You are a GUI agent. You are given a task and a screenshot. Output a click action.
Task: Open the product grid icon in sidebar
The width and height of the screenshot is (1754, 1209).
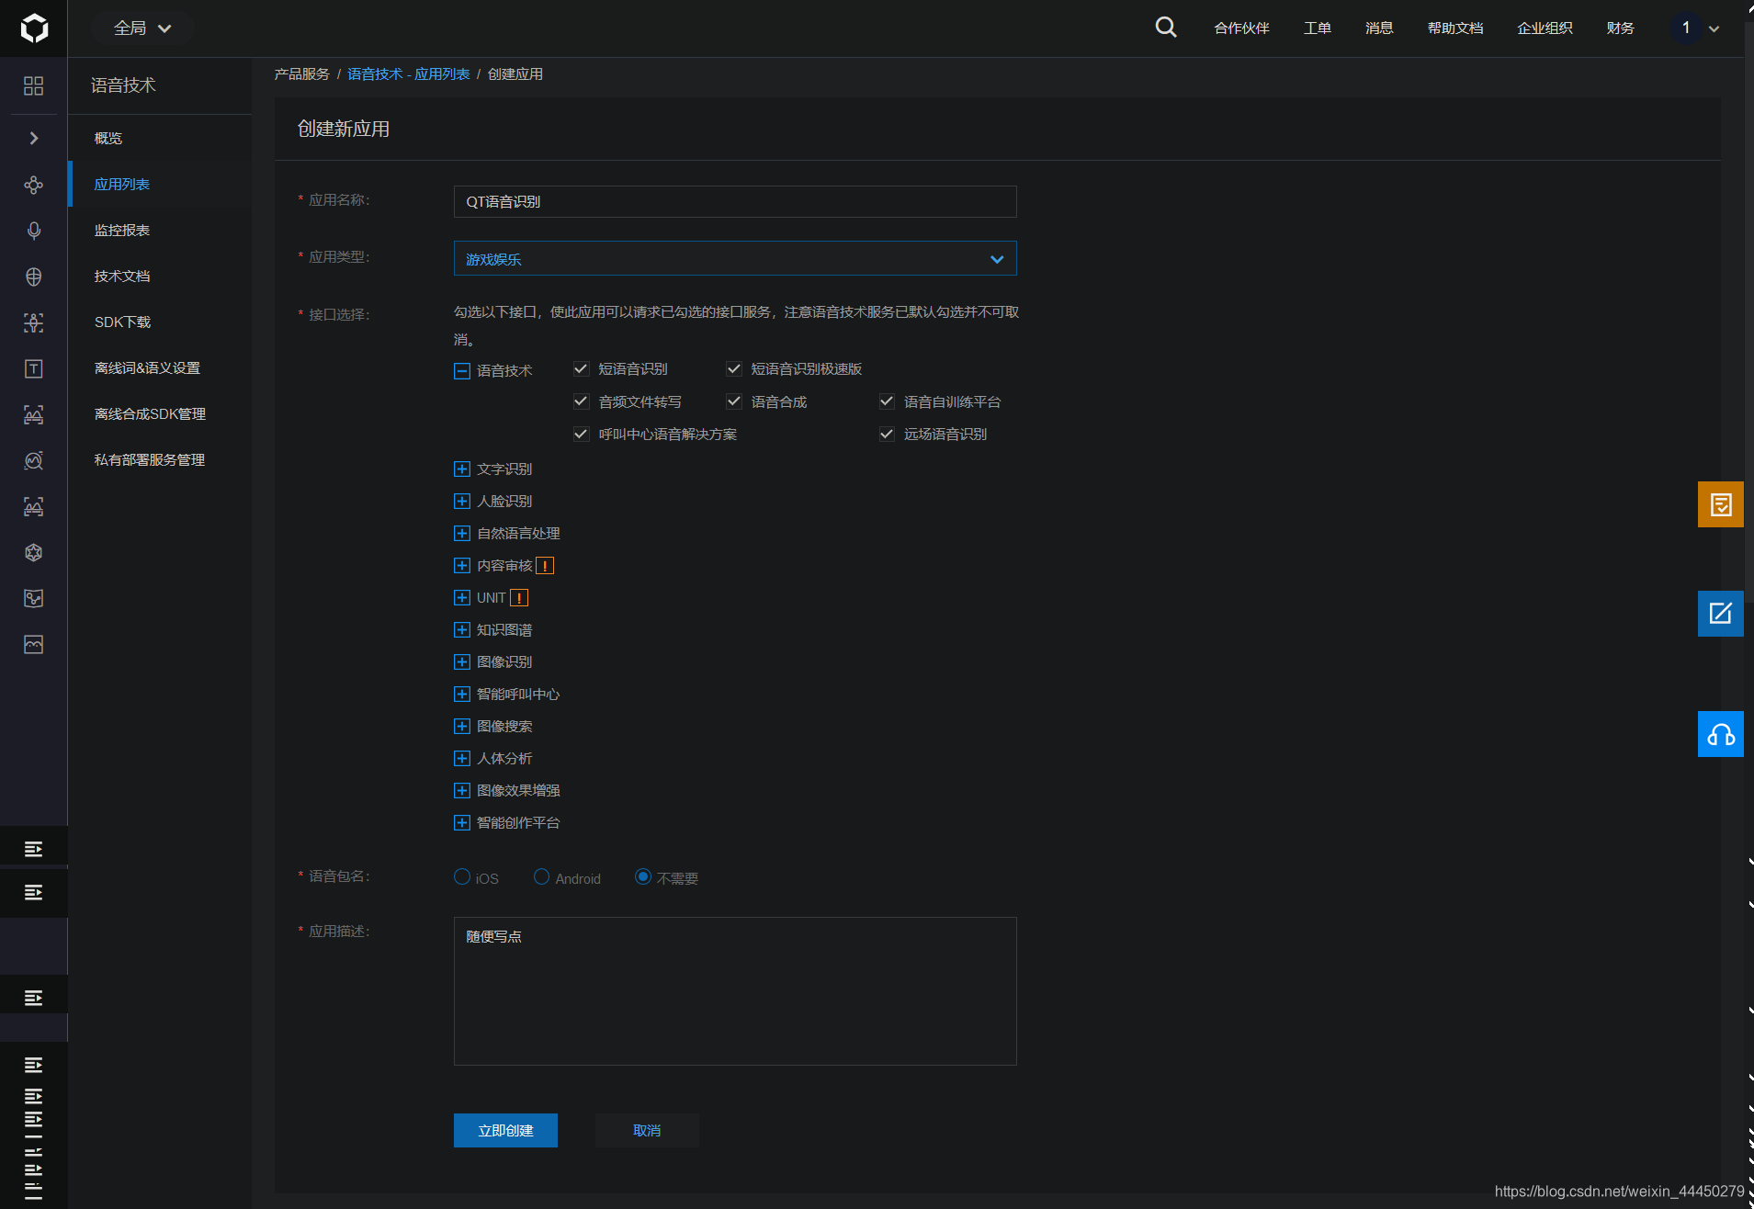point(34,85)
